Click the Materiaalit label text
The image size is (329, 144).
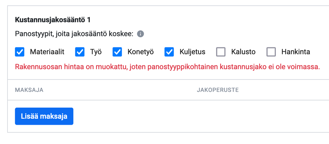click(47, 52)
